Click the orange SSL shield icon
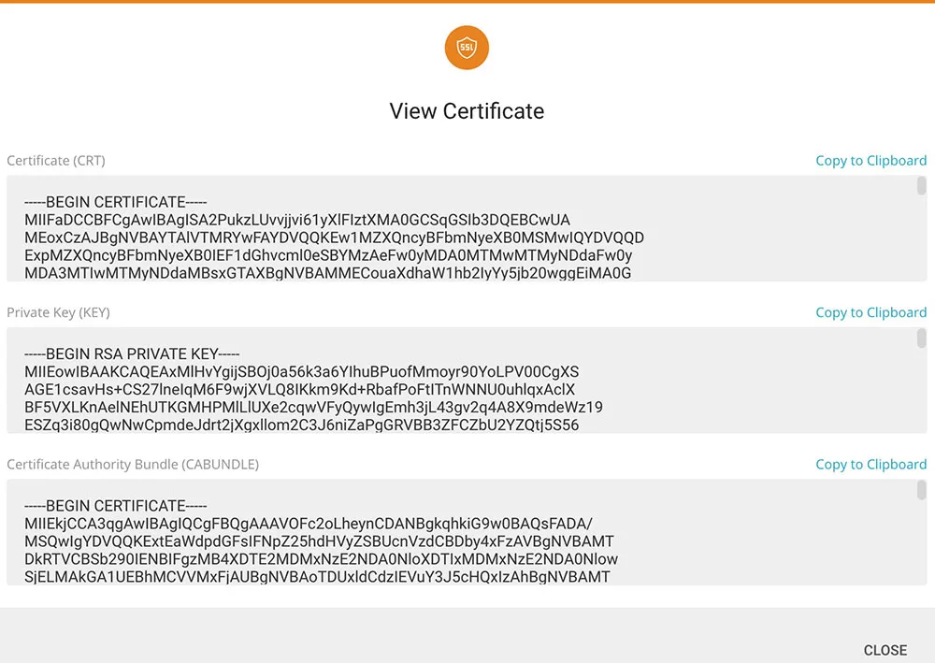Viewport: 935px width, 663px height. [467, 48]
